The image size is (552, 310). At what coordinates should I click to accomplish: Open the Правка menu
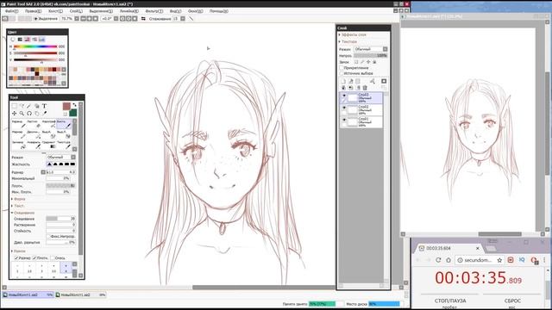pyautogui.click(x=33, y=11)
